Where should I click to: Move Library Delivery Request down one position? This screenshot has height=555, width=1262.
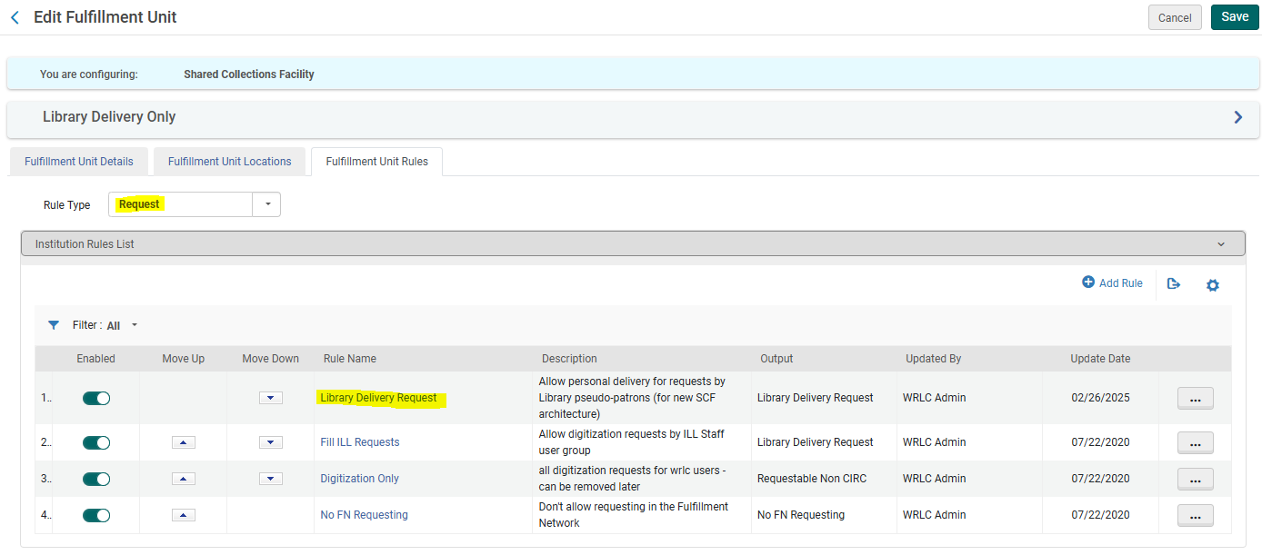[x=270, y=397]
